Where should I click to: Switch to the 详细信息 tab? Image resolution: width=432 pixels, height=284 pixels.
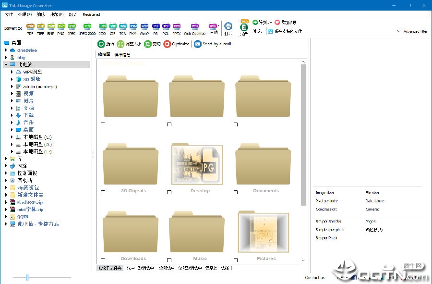[x=122, y=55]
